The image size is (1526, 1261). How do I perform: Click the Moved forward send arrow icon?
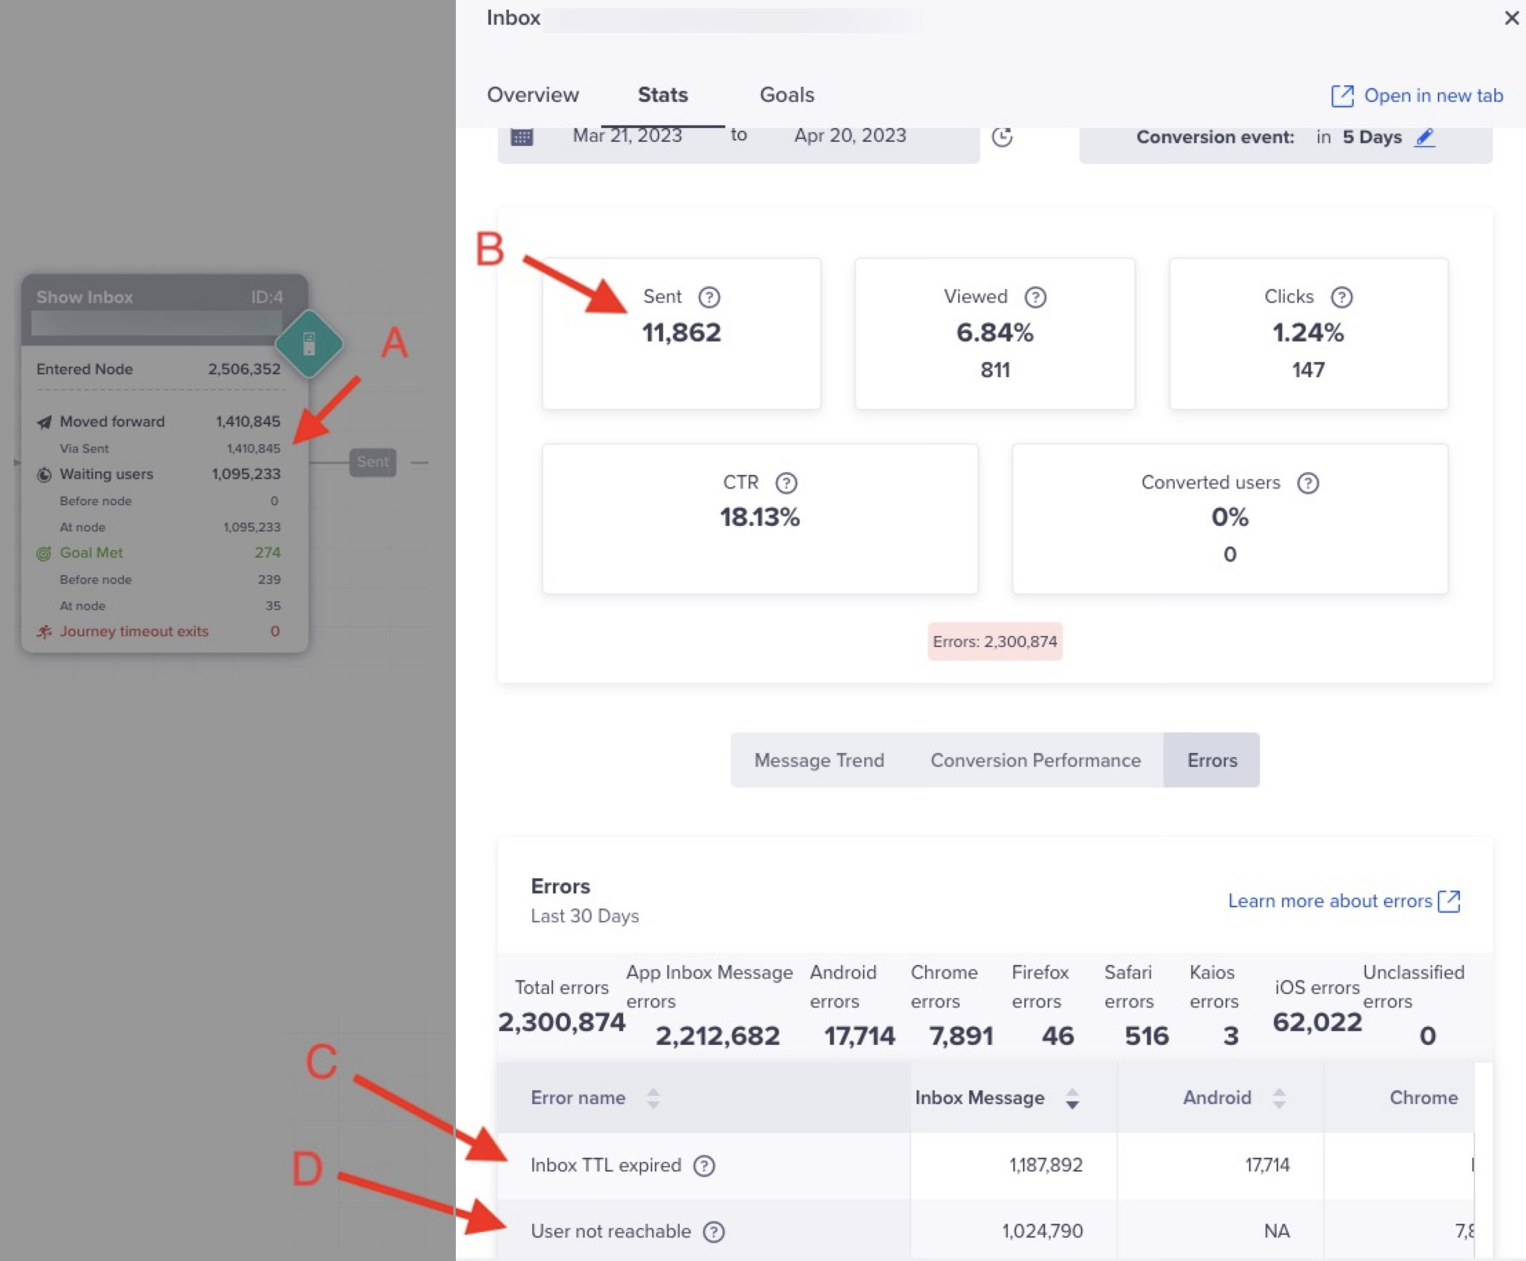[44, 421]
